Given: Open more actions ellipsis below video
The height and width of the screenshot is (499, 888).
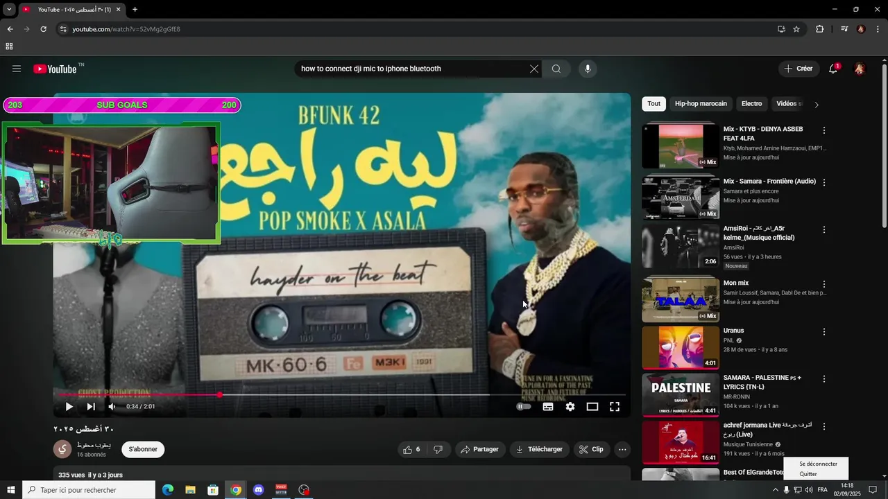Looking at the screenshot, I should [x=622, y=449].
